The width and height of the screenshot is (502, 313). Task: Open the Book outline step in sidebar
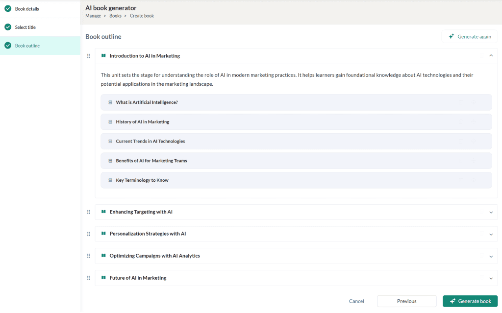pyautogui.click(x=27, y=46)
